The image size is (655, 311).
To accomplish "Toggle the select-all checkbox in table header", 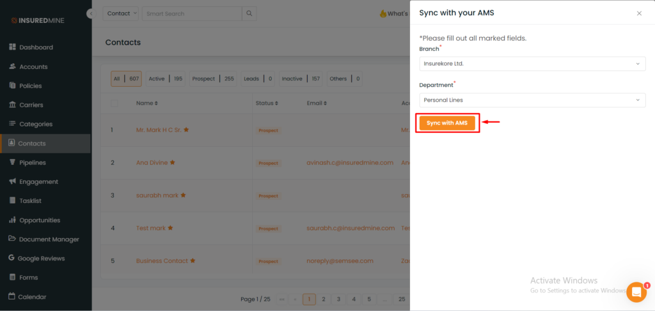I will click(x=114, y=103).
